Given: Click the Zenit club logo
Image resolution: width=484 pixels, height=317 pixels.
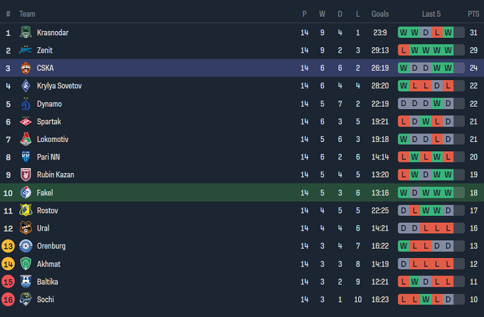Looking at the screenshot, I should (x=25, y=50).
